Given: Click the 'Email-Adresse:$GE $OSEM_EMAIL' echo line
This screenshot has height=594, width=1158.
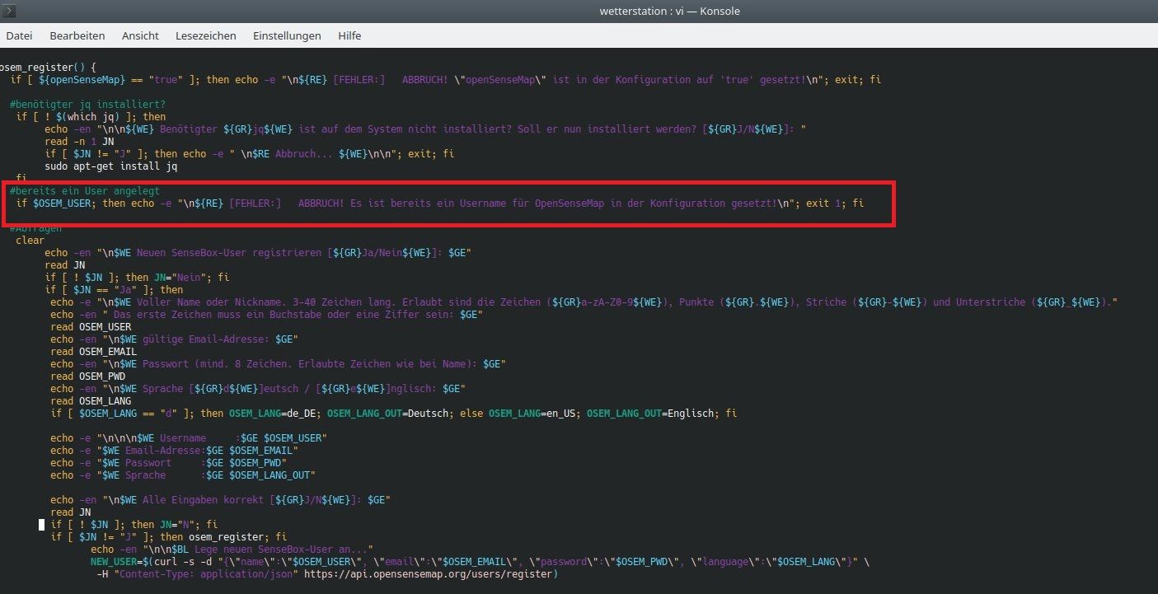Looking at the screenshot, I should point(174,450).
